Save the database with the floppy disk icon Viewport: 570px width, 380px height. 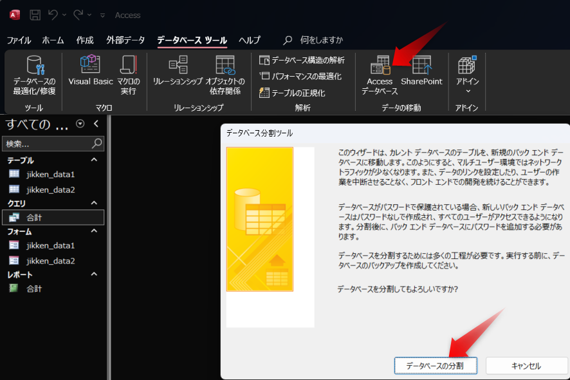pos(35,15)
